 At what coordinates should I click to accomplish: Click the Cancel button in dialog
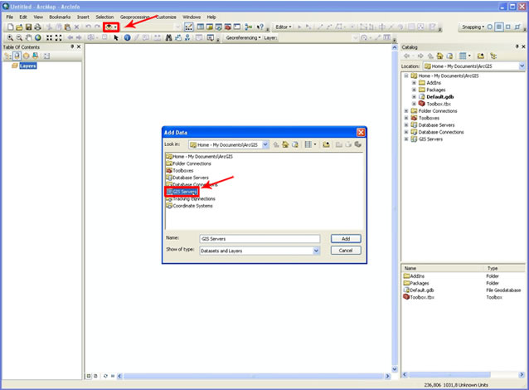click(x=346, y=251)
